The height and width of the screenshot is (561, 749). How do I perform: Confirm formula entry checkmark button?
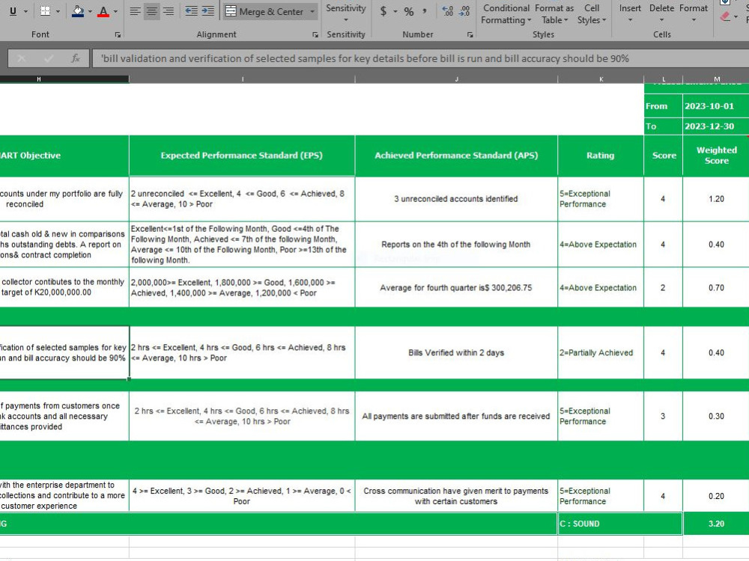[48, 58]
